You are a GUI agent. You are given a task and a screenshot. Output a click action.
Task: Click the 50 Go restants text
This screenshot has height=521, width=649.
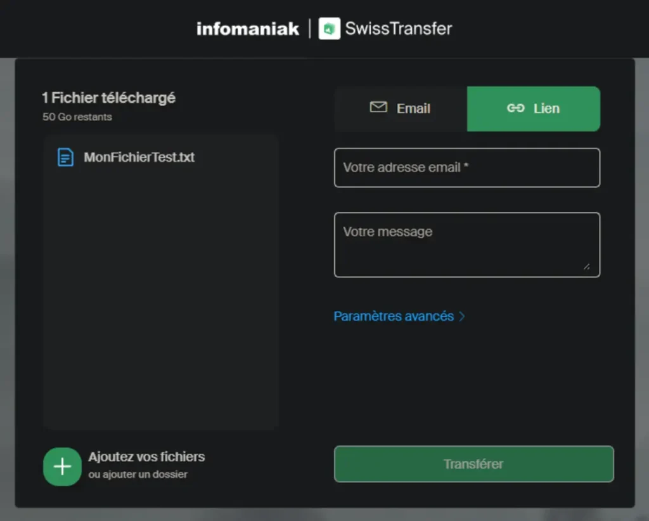pos(77,117)
